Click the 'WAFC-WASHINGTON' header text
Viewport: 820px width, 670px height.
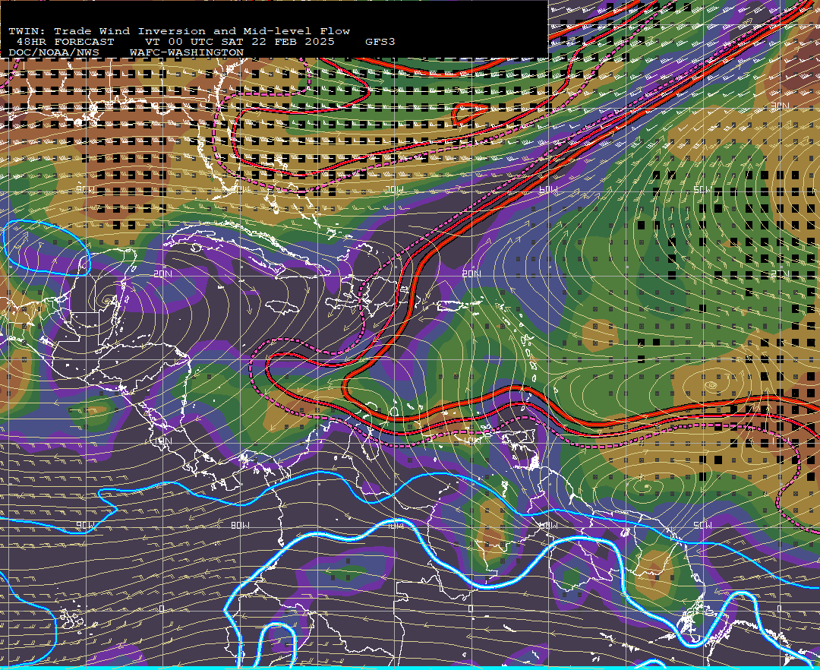(187, 53)
